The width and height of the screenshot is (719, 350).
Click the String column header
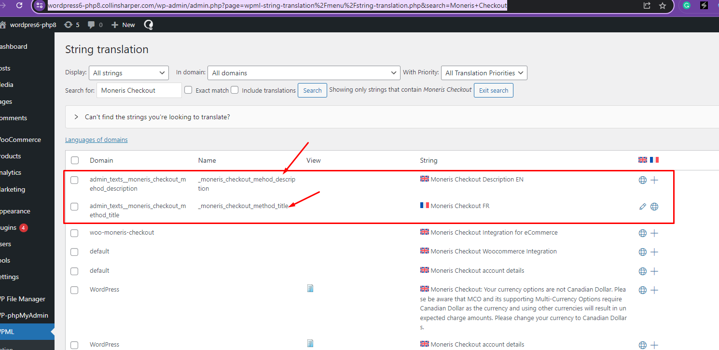click(x=429, y=160)
